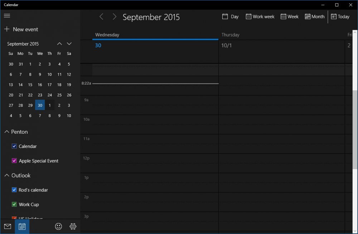The width and height of the screenshot is (358, 234).
Task: Open Settings with the gear icon
Action: tap(73, 226)
